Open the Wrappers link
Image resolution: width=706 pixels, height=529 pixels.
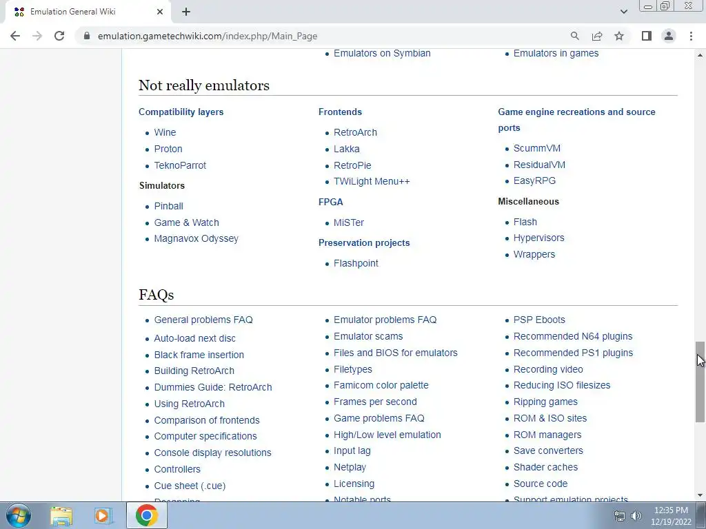pos(534,255)
